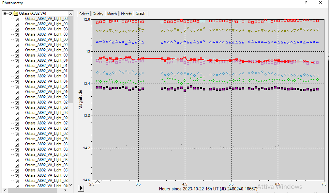
Task: Toggle the checkbox for Ostara_A892_VA_Light_007
Action: [17, 45]
